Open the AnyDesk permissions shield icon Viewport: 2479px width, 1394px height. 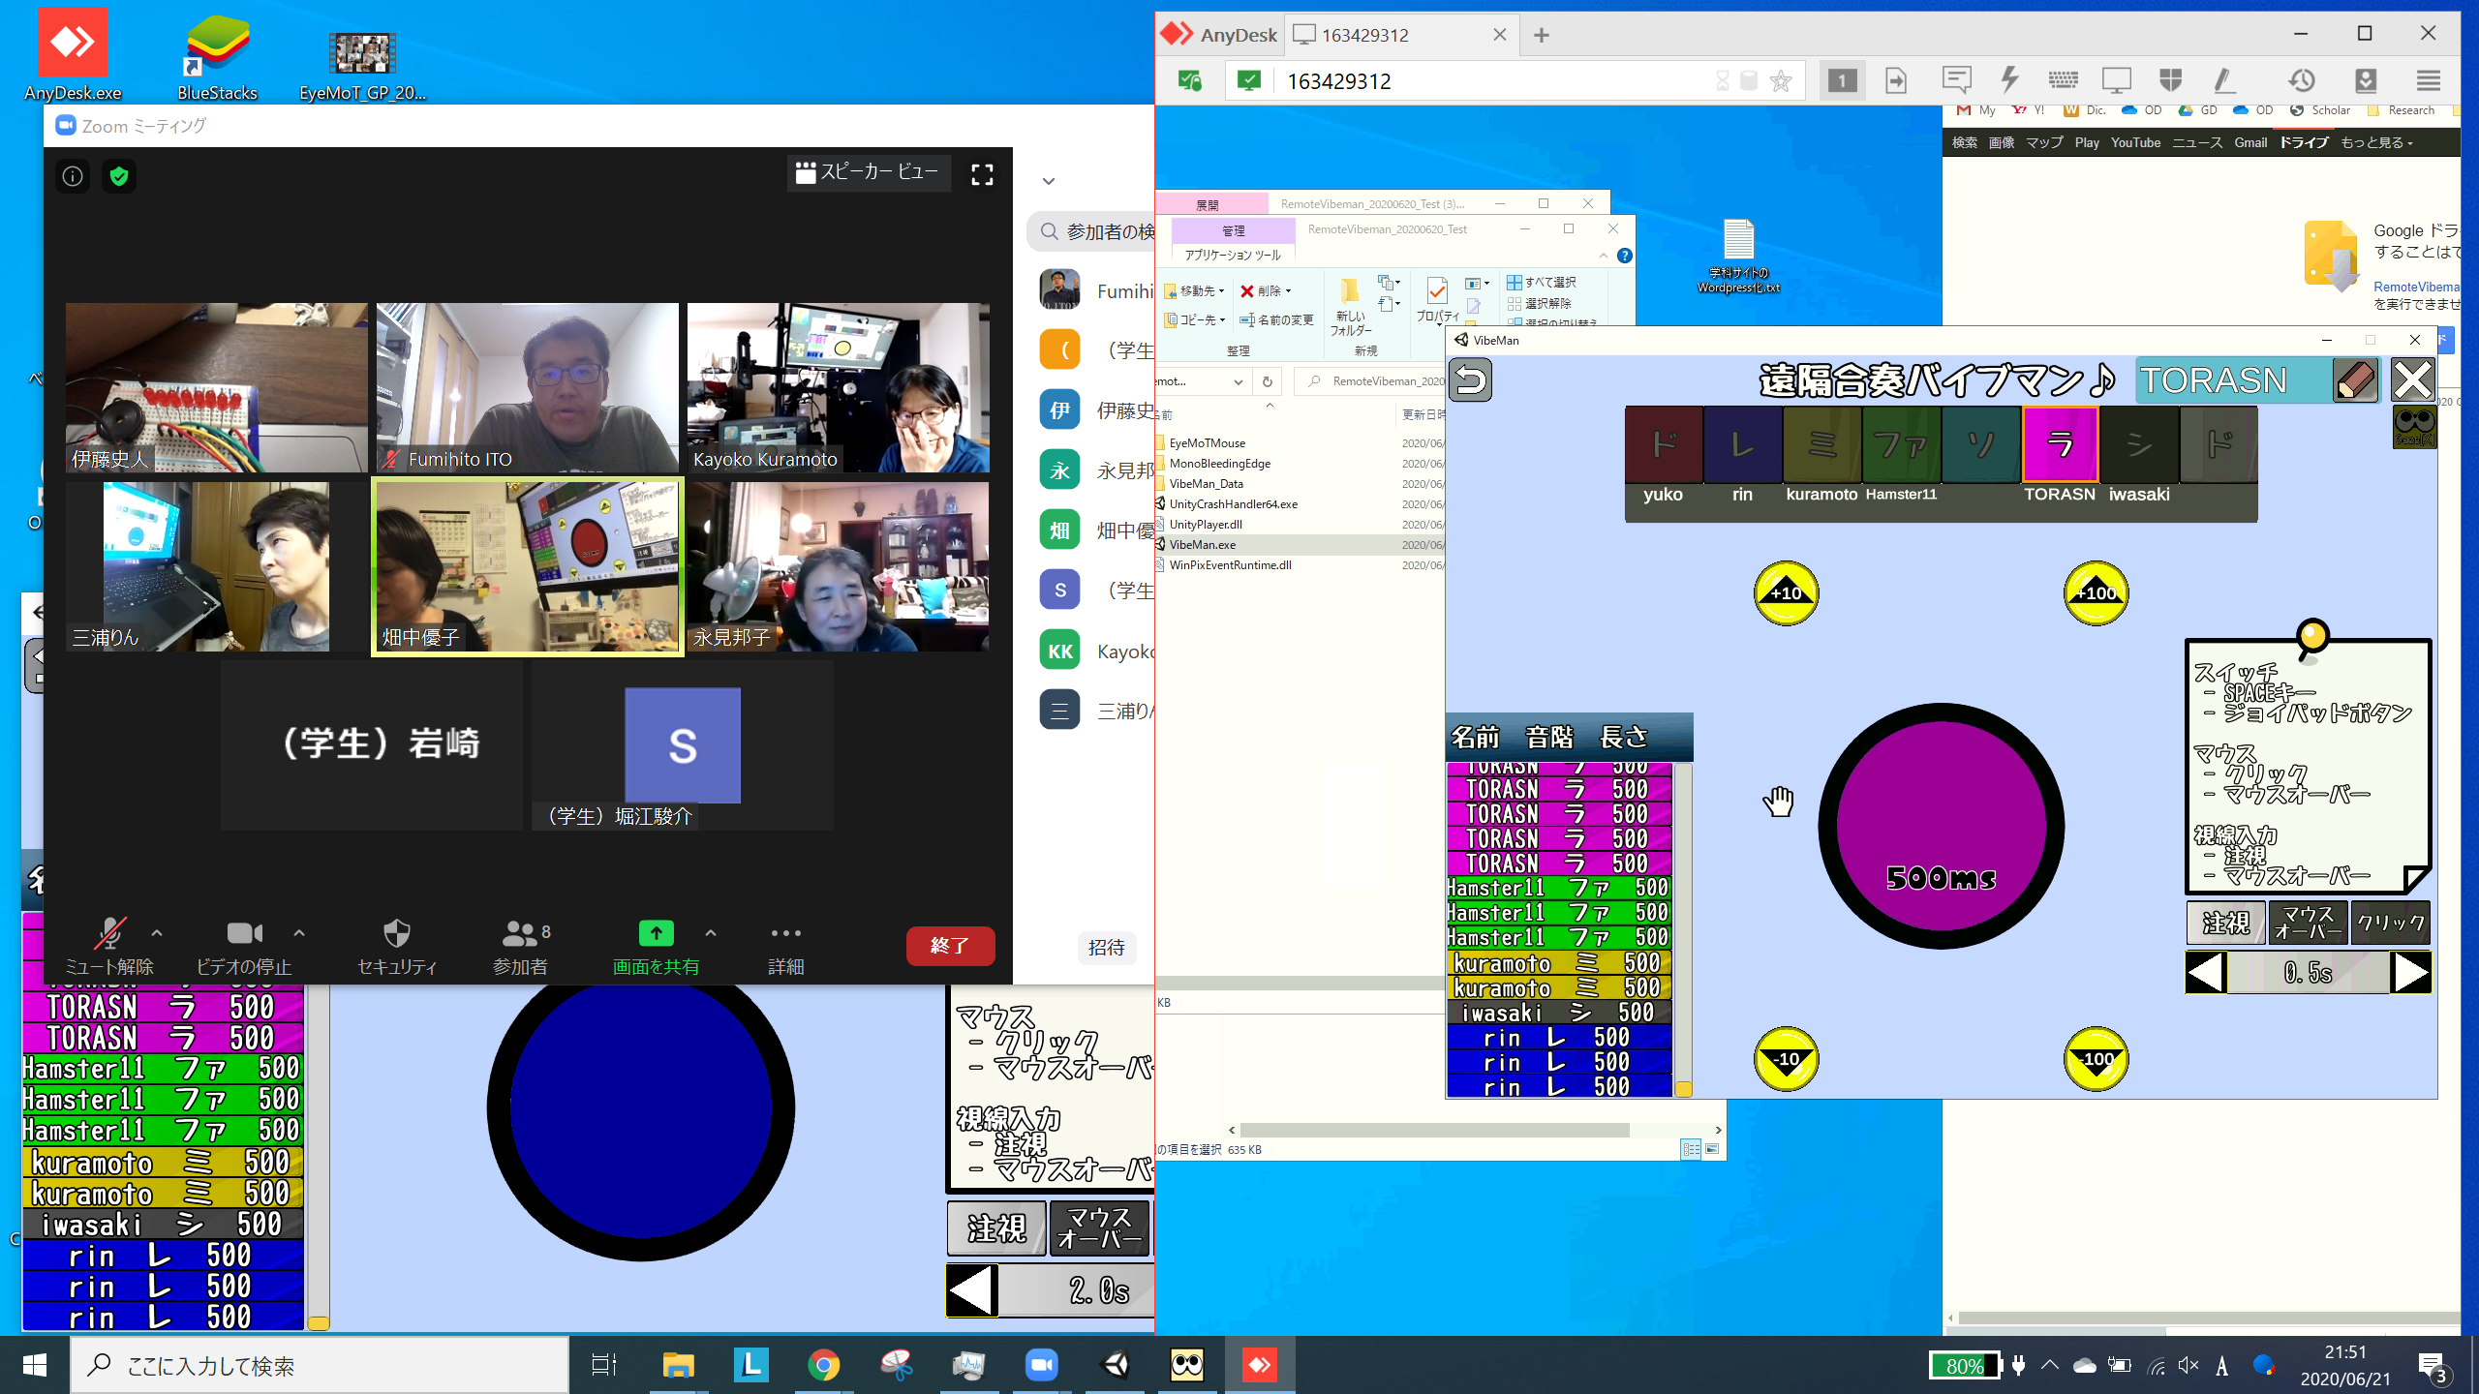(x=2170, y=80)
